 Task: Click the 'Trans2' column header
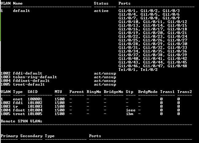point(185,92)
